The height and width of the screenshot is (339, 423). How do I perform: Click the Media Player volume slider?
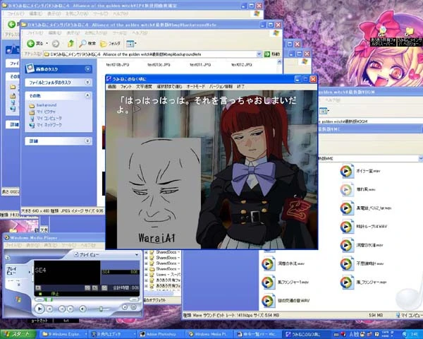(99, 309)
